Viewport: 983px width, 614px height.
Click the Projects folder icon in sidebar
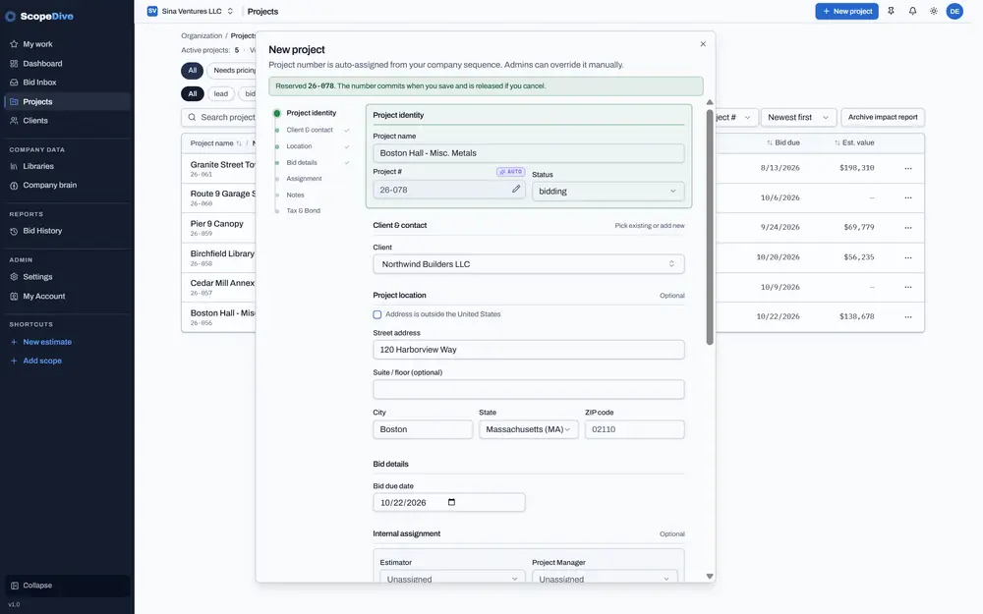coord(14,101)
